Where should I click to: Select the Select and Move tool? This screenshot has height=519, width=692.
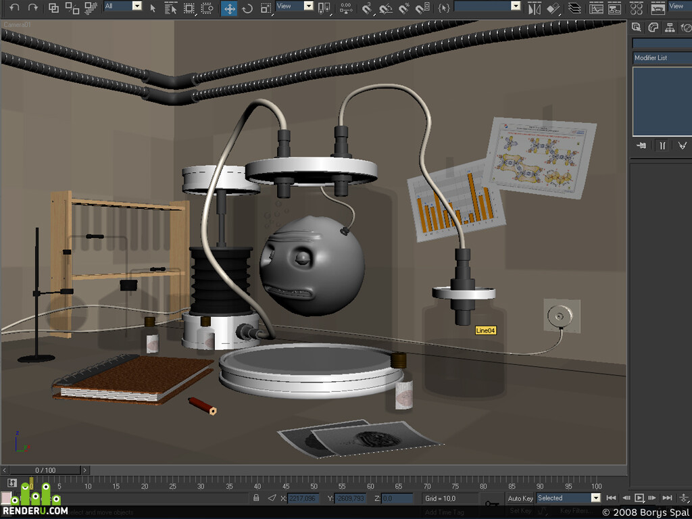[x=229, y=8]
